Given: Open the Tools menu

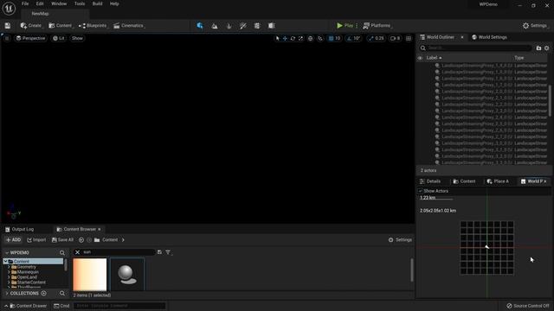Looking at the screenshot, I should (80, 3).
